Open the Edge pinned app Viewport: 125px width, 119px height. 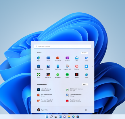[39, 59]
